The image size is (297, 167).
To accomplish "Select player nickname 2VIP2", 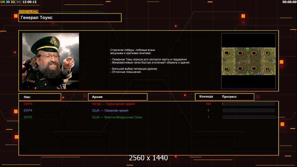I will [x=28, y=117].
